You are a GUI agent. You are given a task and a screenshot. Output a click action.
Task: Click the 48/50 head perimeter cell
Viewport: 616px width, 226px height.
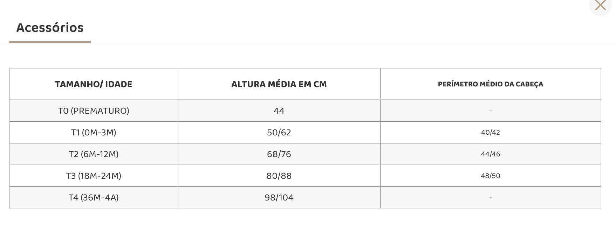tap(490, 176)
